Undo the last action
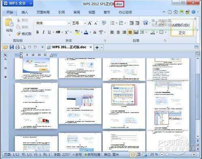202x159 pixels. [29, 47]
